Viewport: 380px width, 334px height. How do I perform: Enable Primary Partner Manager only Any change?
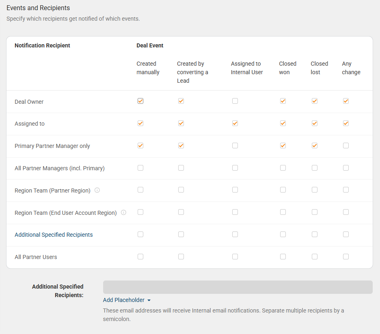tap(346, 146)
